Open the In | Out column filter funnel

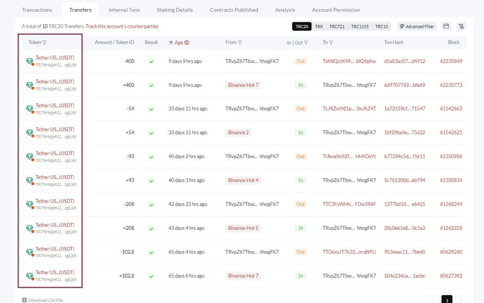coord(306,42)
